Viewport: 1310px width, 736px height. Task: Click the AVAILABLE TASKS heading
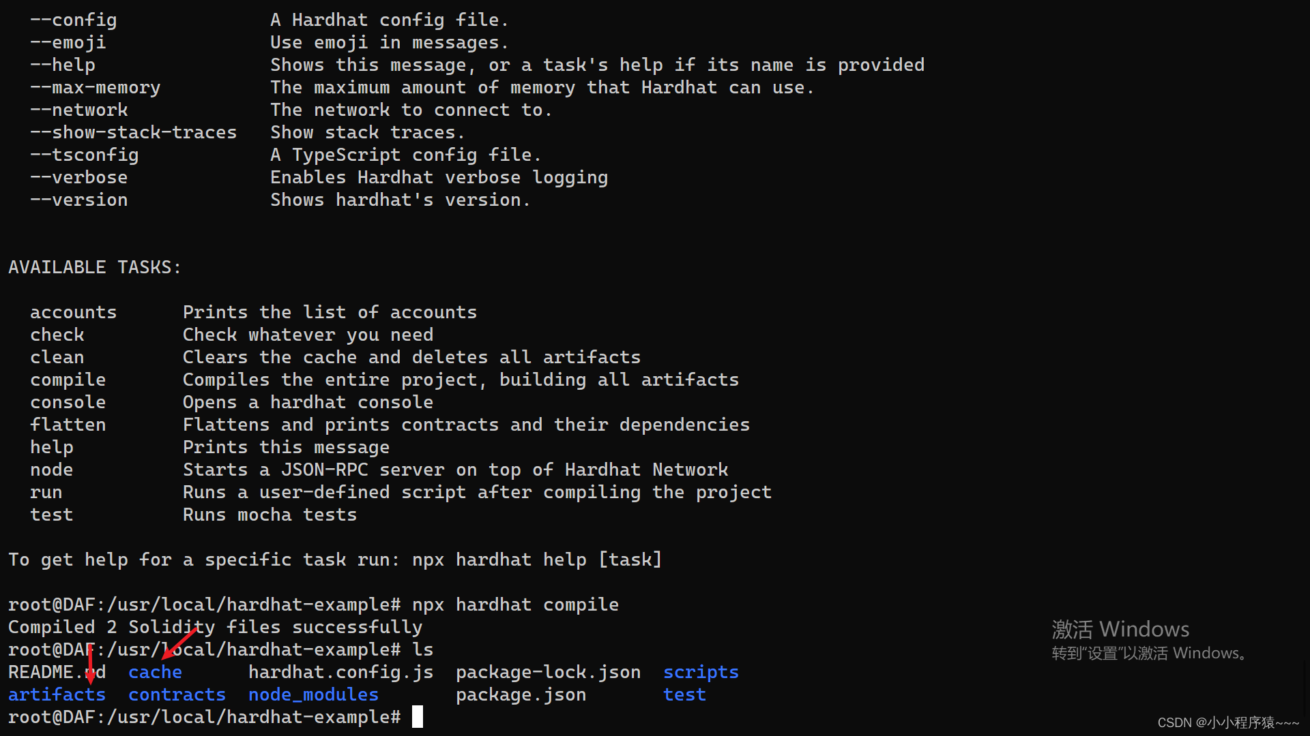coord(95,267)
